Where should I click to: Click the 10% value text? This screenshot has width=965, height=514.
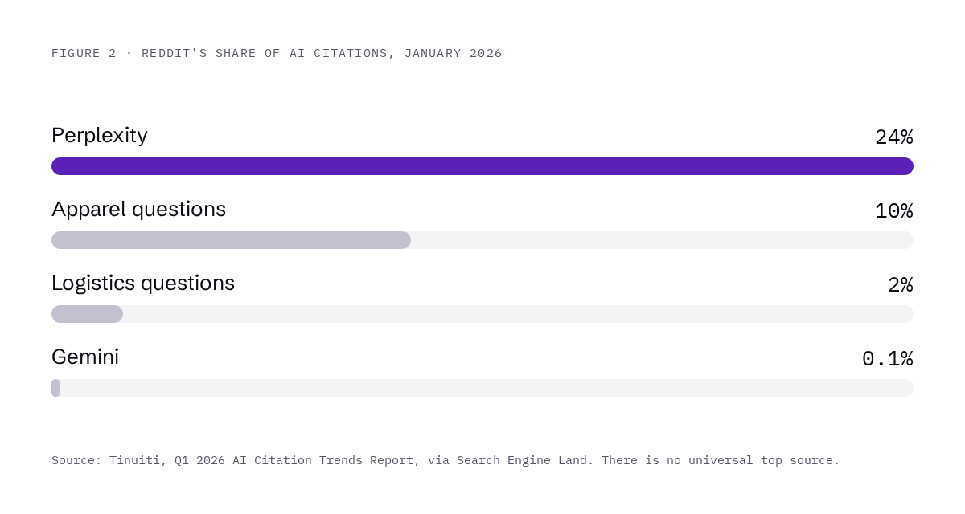pos(894,211)
